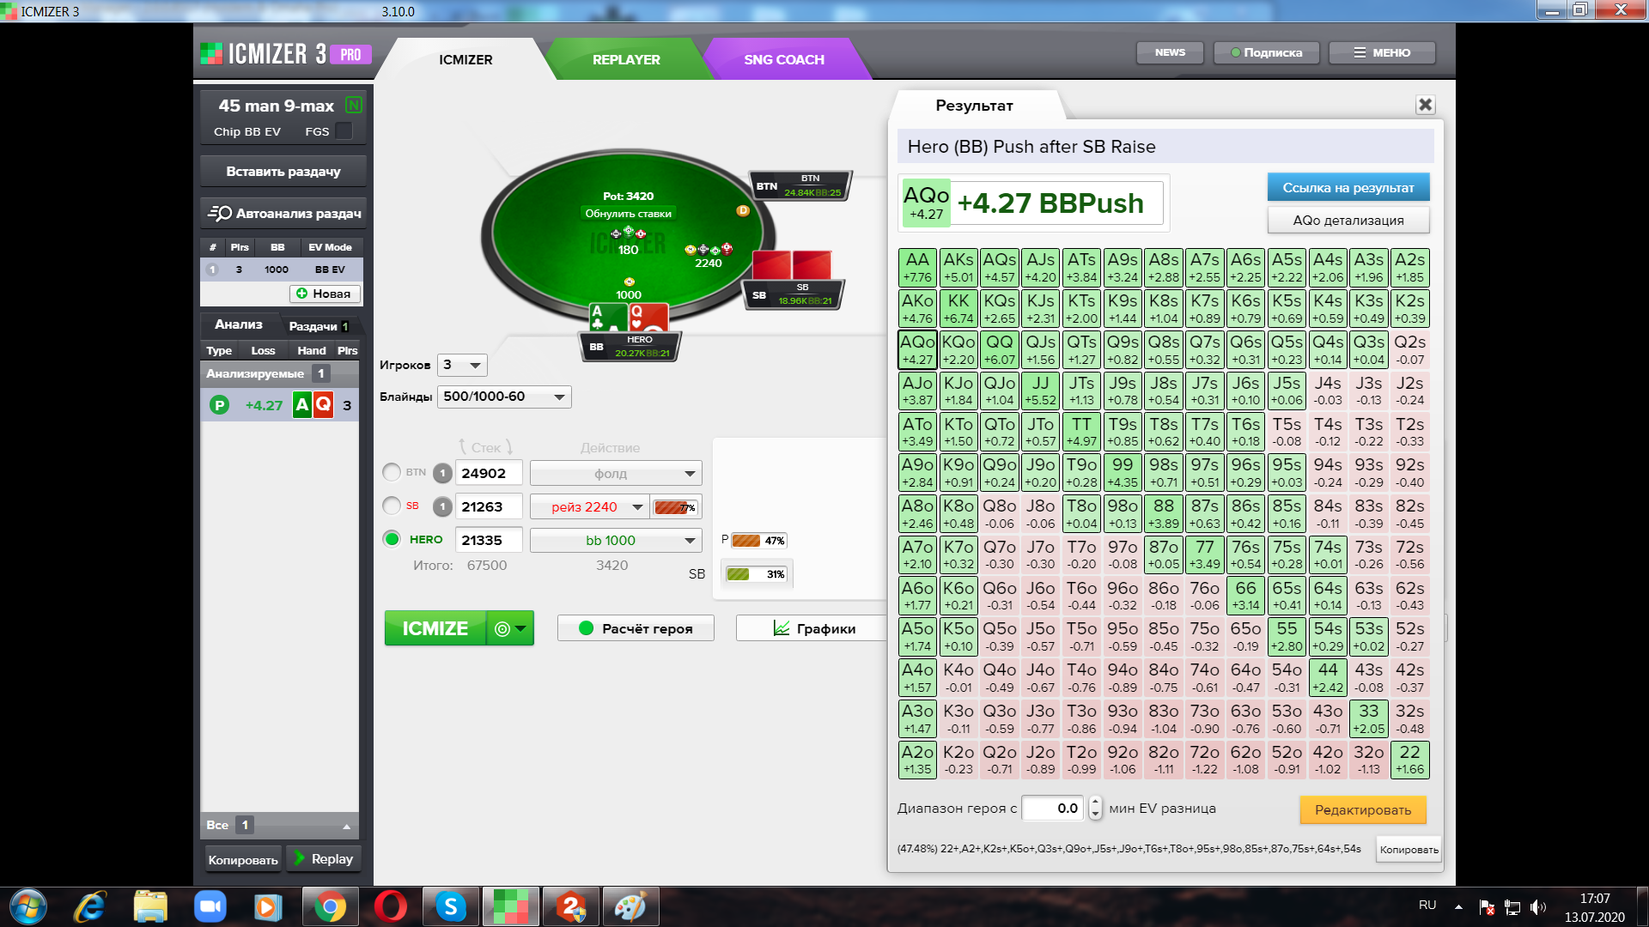Click the hero Queen of diamonds card
Image resolution: width=1649 pixels, height=927 pixels.
click(x=648, y=318)
